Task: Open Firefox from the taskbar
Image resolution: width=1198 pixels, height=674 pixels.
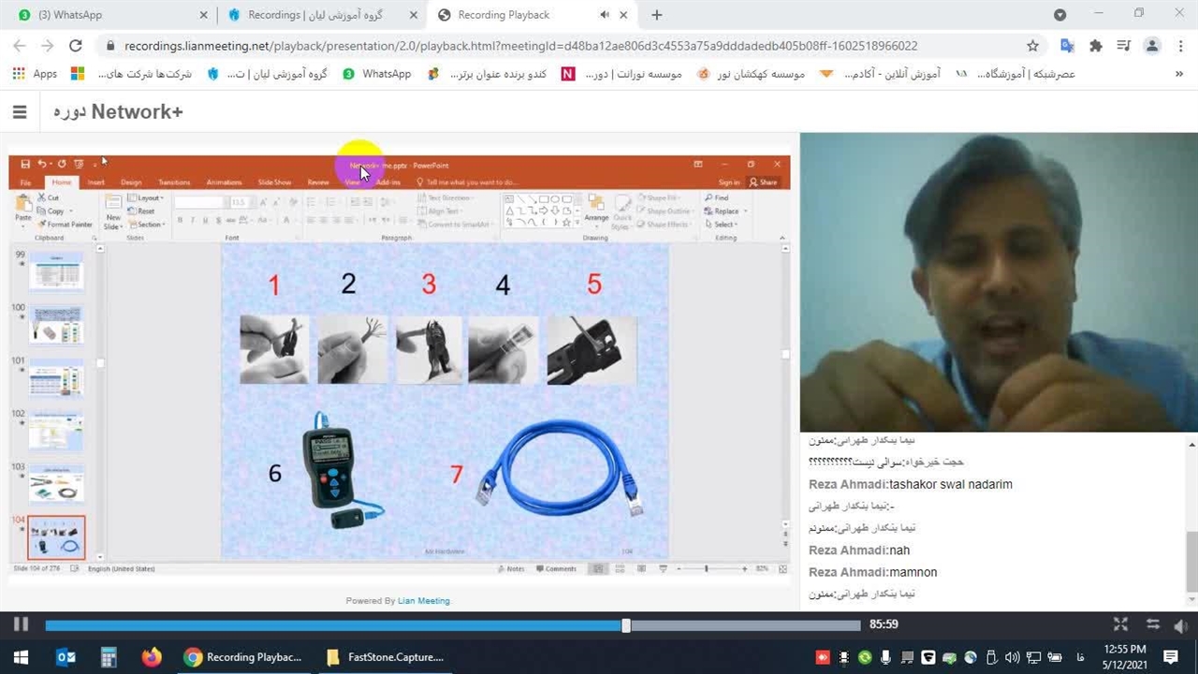Action: pos(152,657)
